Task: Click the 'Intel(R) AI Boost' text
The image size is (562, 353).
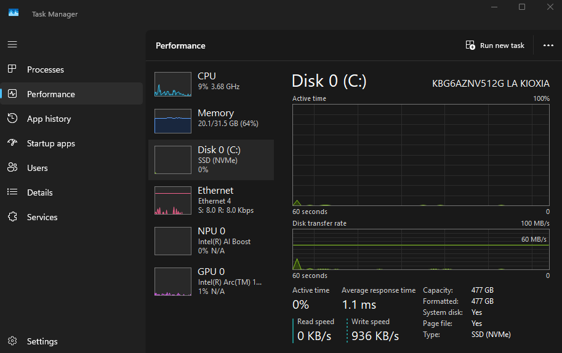Action: tap(224, 242)
